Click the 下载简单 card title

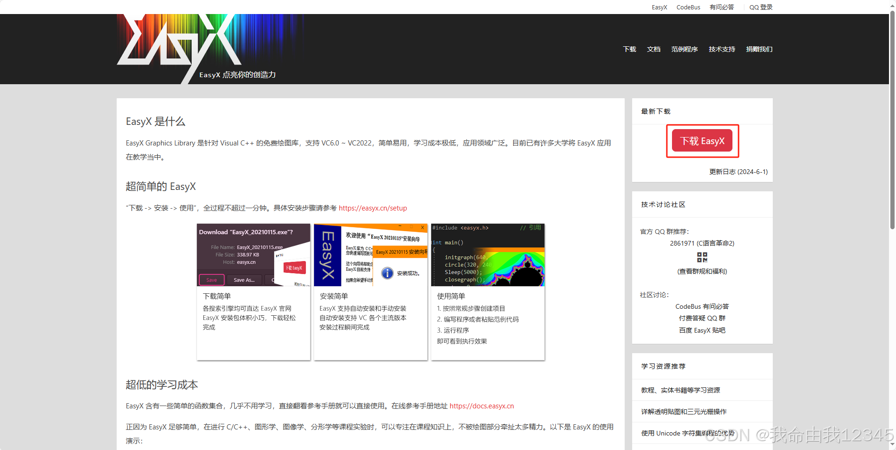click(217, 296)
